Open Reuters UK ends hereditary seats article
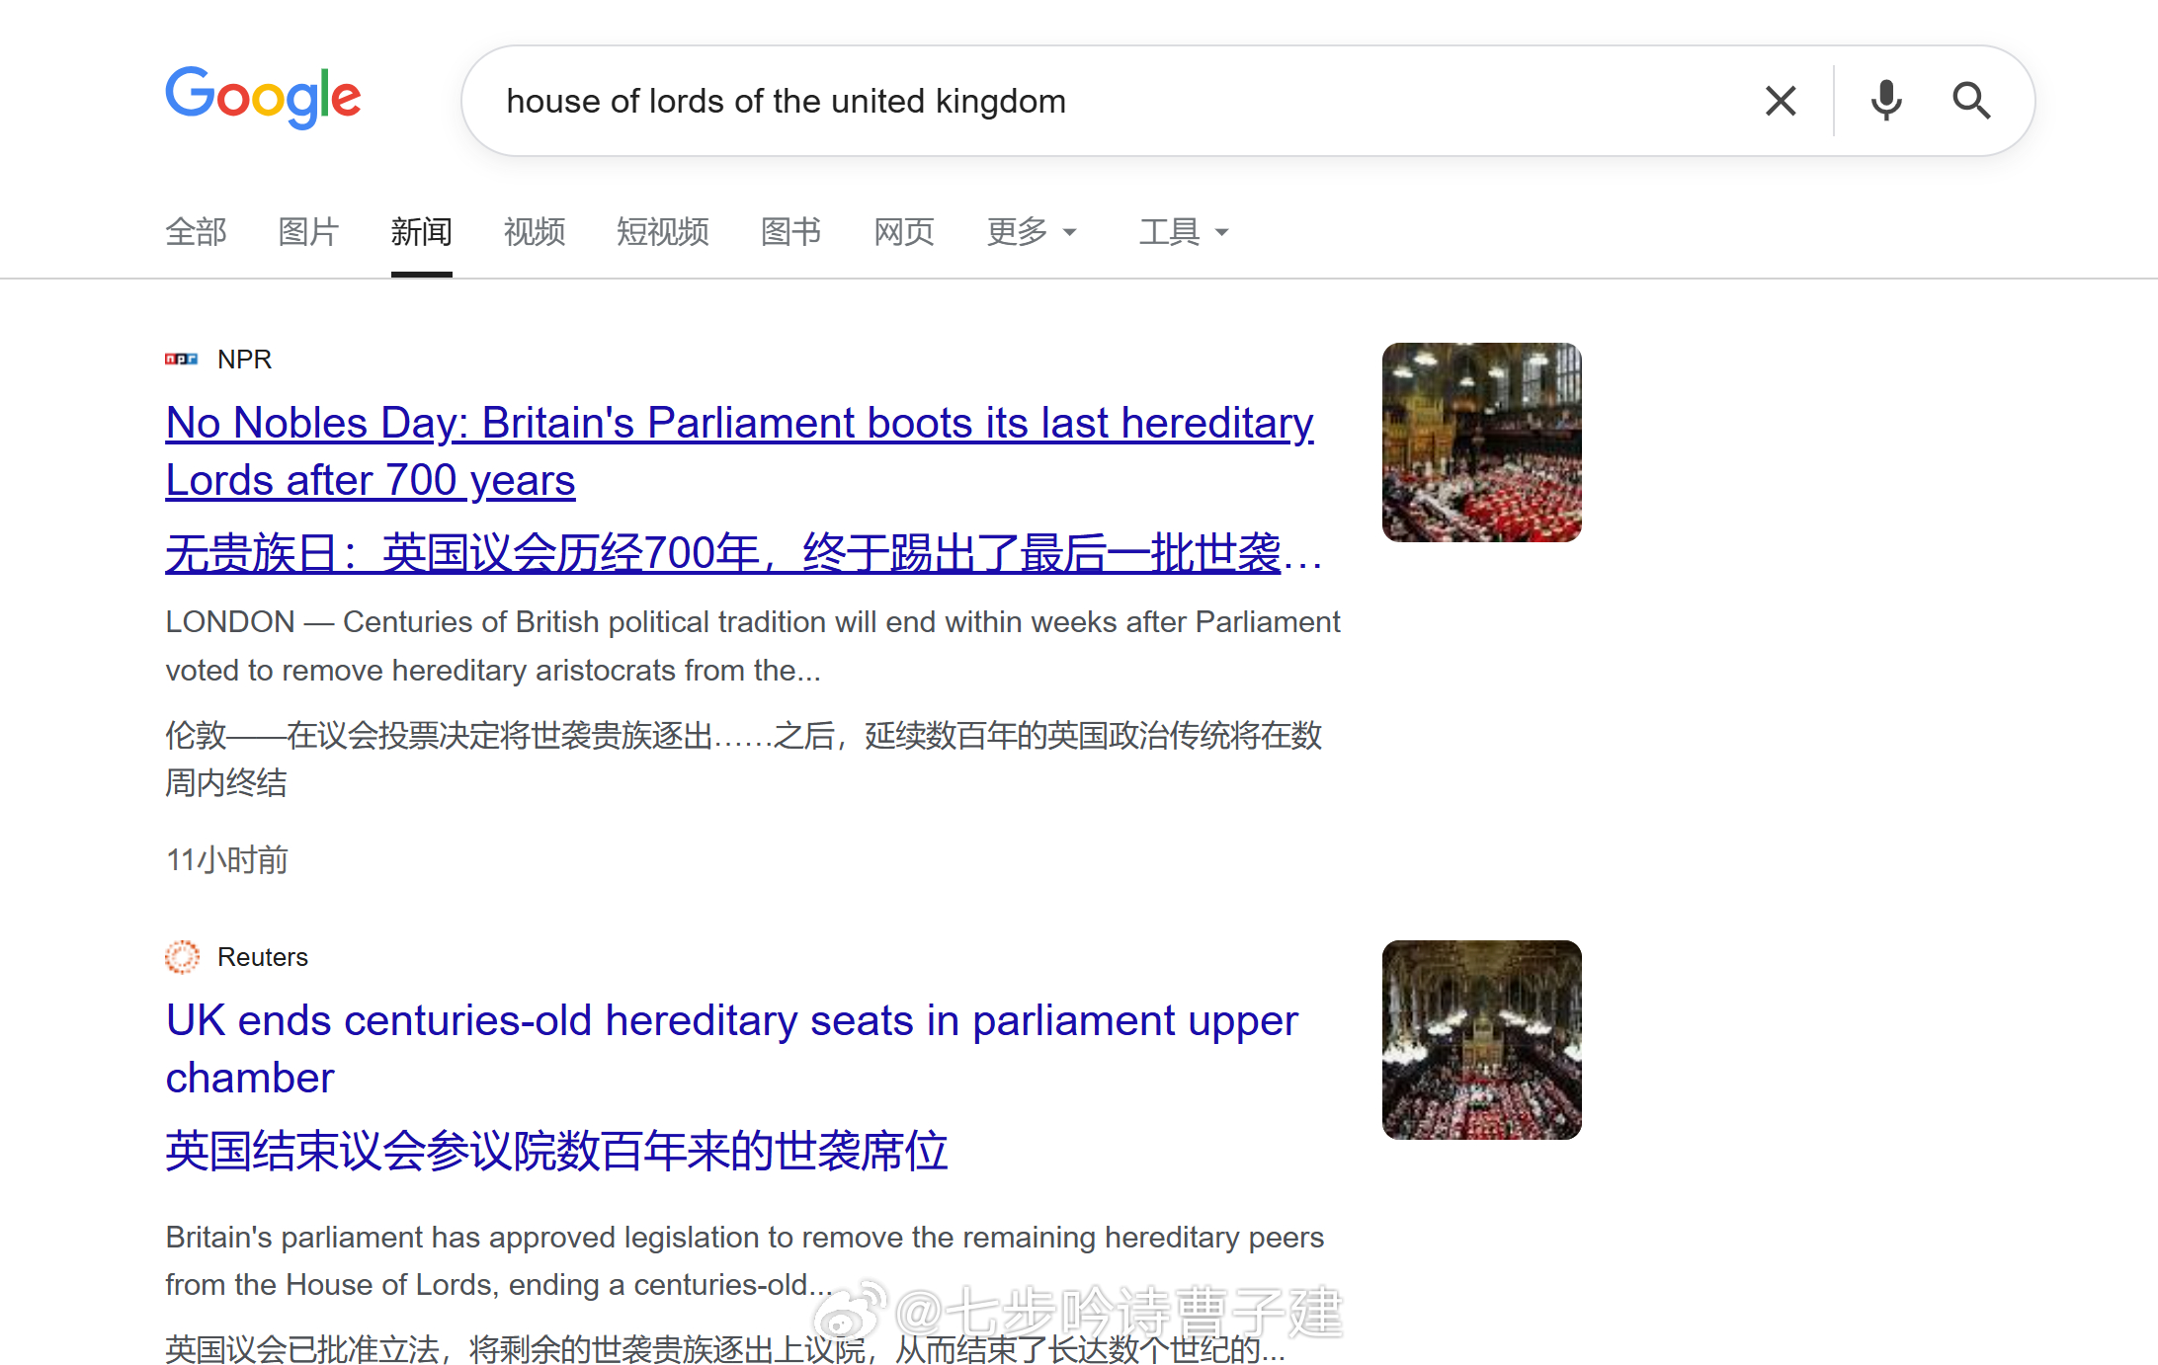Image resolution: width=2158 pixels, height=1365 pixels. (x=731, y=1049)
